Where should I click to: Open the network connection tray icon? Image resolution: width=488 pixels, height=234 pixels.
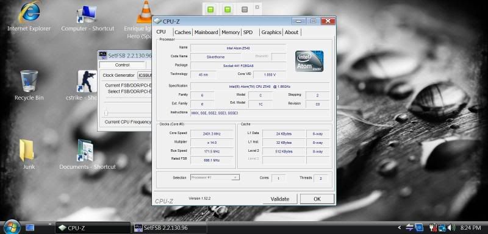[x=442, y=228]
